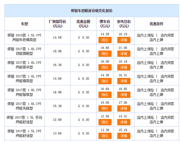The height and width of the screenshot is (142, 181).
Task: Select model 缤智 2017款 1.5L 手动 两驱舒适型
Action: (24, 120)
